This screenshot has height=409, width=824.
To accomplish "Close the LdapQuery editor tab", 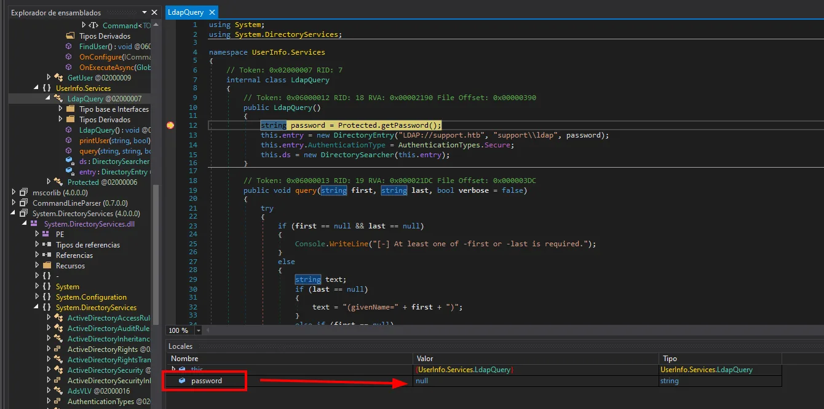I will tap(212, 12).
